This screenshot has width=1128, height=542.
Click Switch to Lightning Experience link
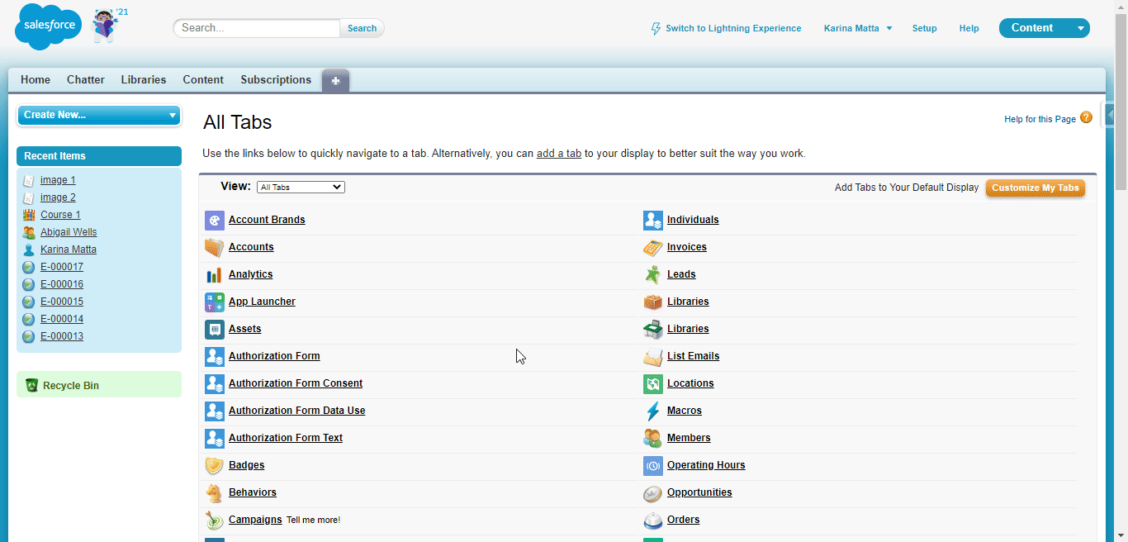click(733, 28)
